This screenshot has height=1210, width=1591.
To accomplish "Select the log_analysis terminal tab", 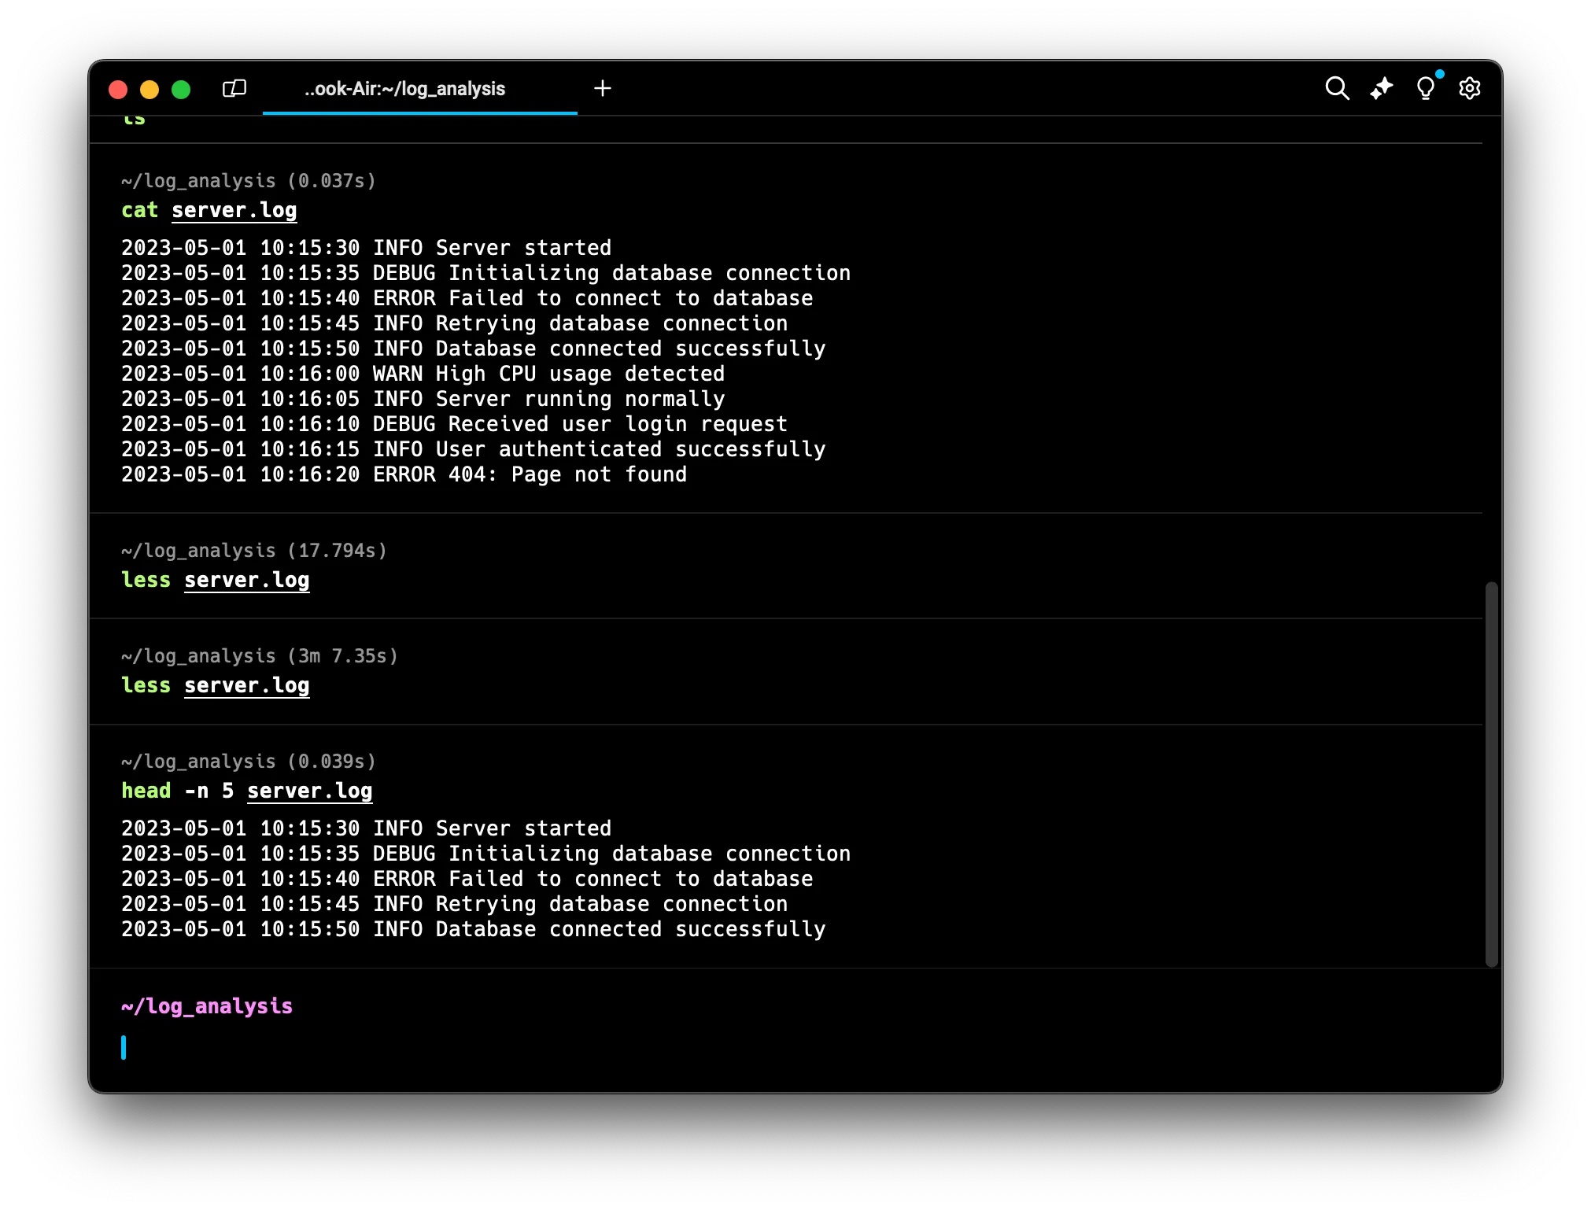I will click(405, 89).
